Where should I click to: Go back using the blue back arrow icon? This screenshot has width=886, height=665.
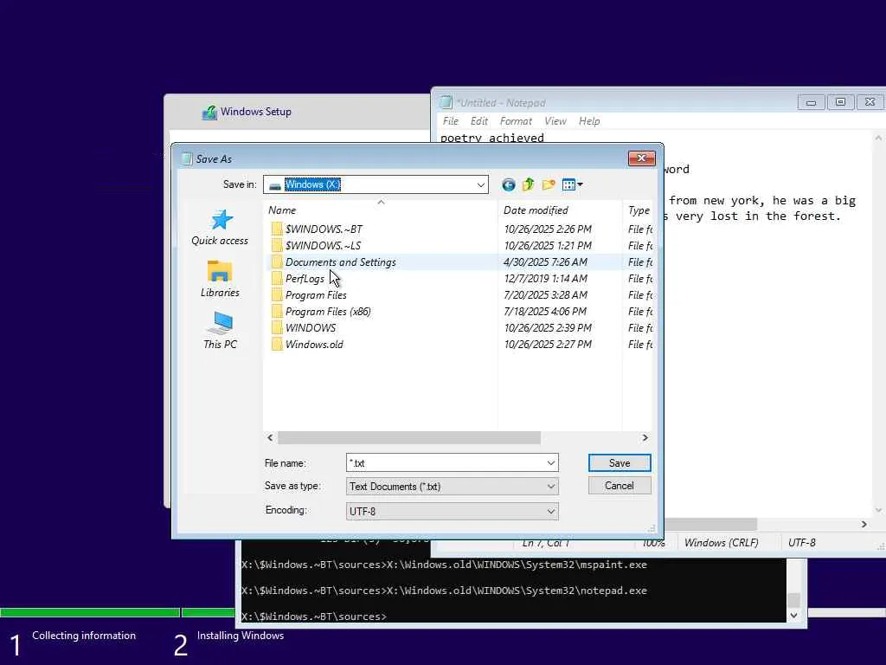pos(509,185)
